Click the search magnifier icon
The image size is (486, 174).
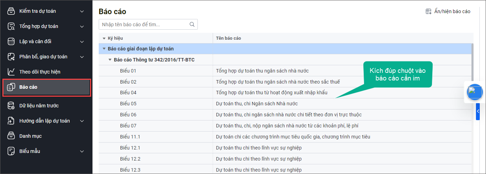[x=192, y=25]
